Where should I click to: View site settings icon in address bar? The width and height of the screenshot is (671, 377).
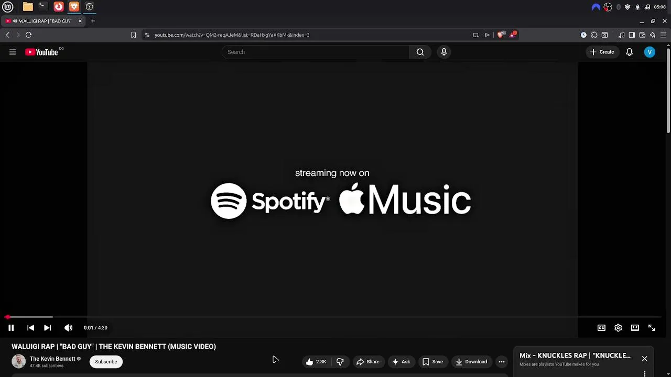147,35
